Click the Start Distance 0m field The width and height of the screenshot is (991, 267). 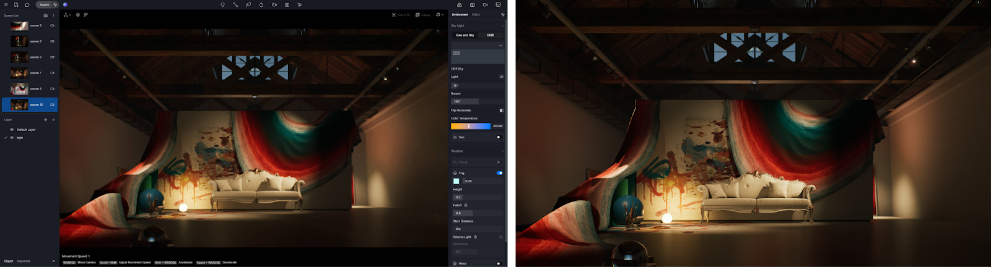point(478,229)
